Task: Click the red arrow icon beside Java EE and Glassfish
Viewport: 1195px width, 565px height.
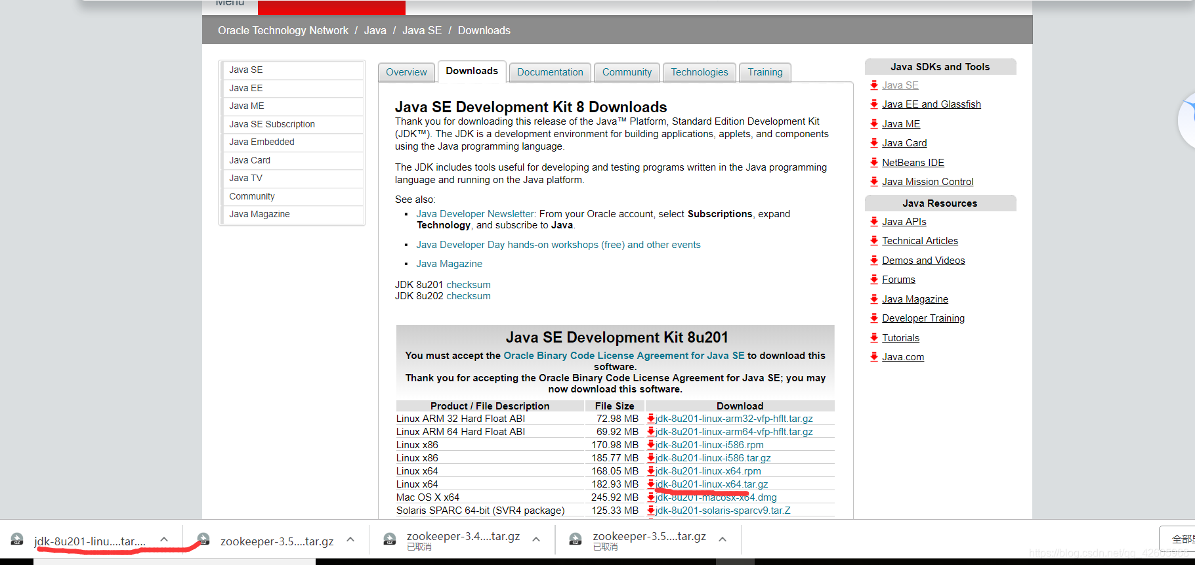Action: (x=874, y=104)
